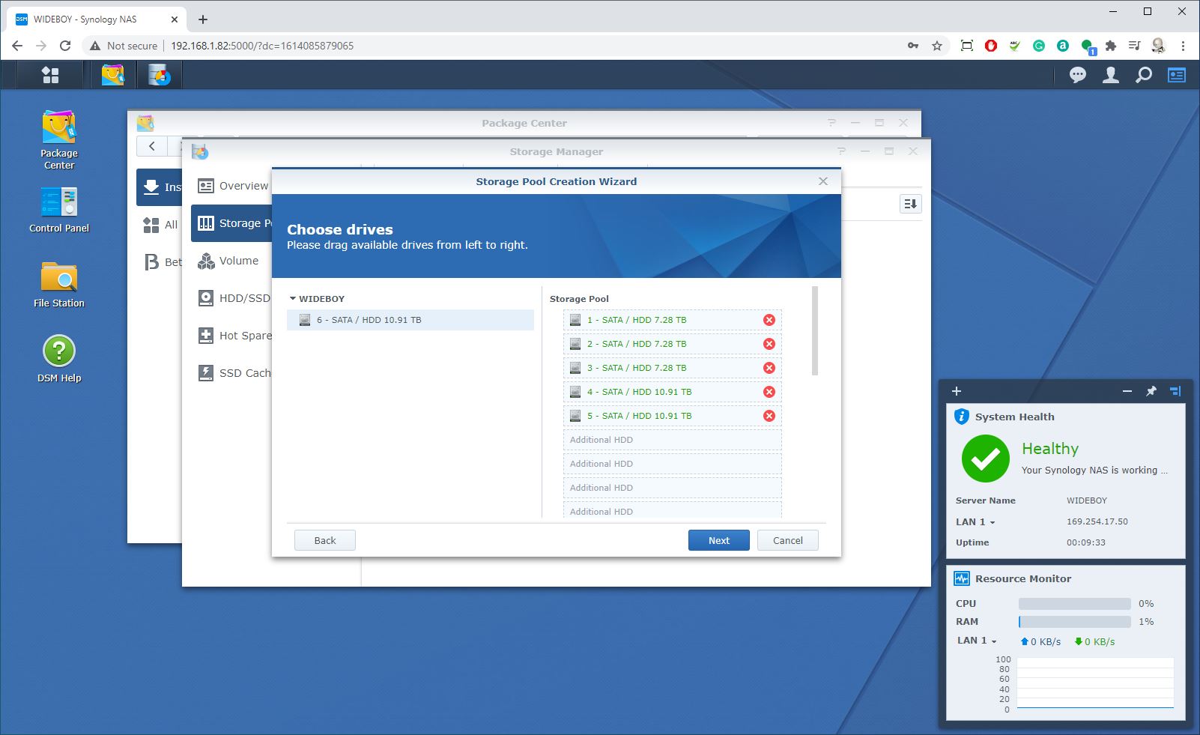The height and width of the screenshot is (735, 1200).
Task: Remove drive 3 from Storage Pool
Action: pos(769,368)
